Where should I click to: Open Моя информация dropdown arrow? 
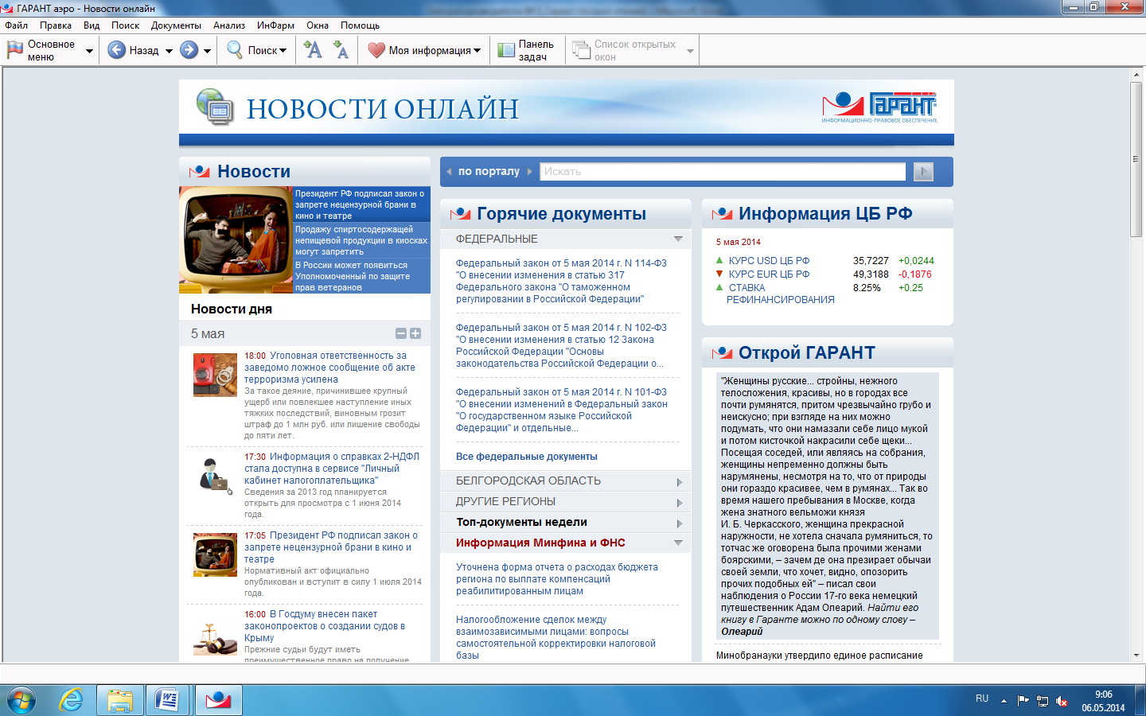477,51
